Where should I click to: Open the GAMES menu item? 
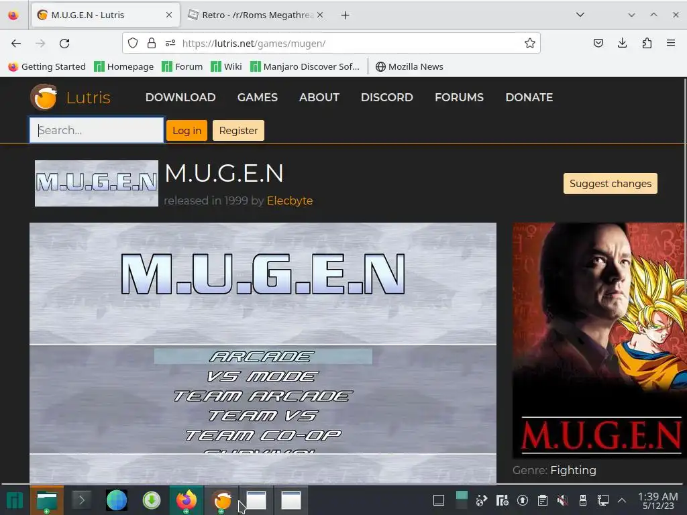point(258,97)
